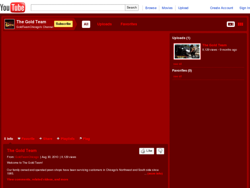Click the Subscribe button
Viewport: 250px width, 188px height.
tap(63, 24)
